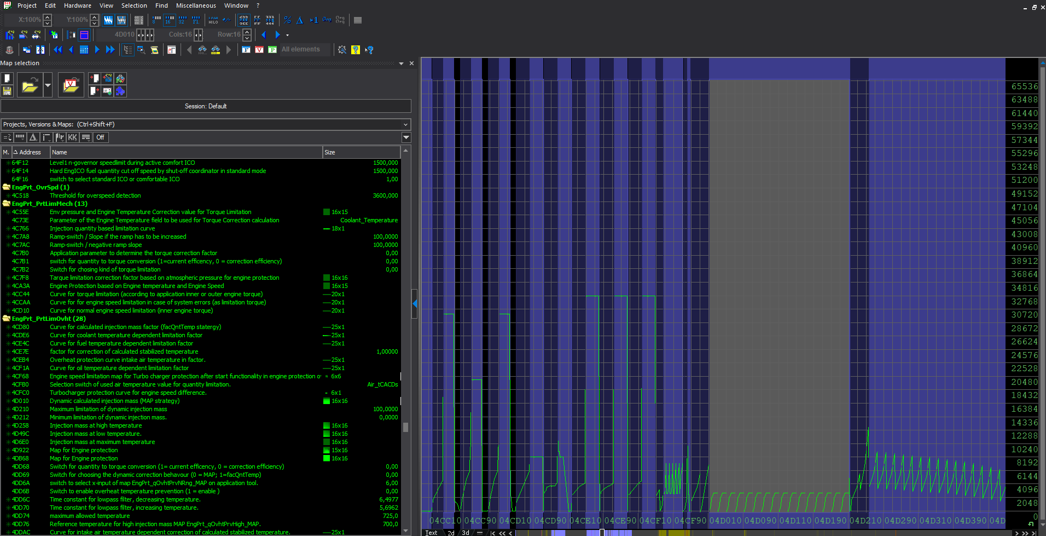Click the blue grid hexdump icon
Screen dimensions: 1046x536
click(84, 50)
